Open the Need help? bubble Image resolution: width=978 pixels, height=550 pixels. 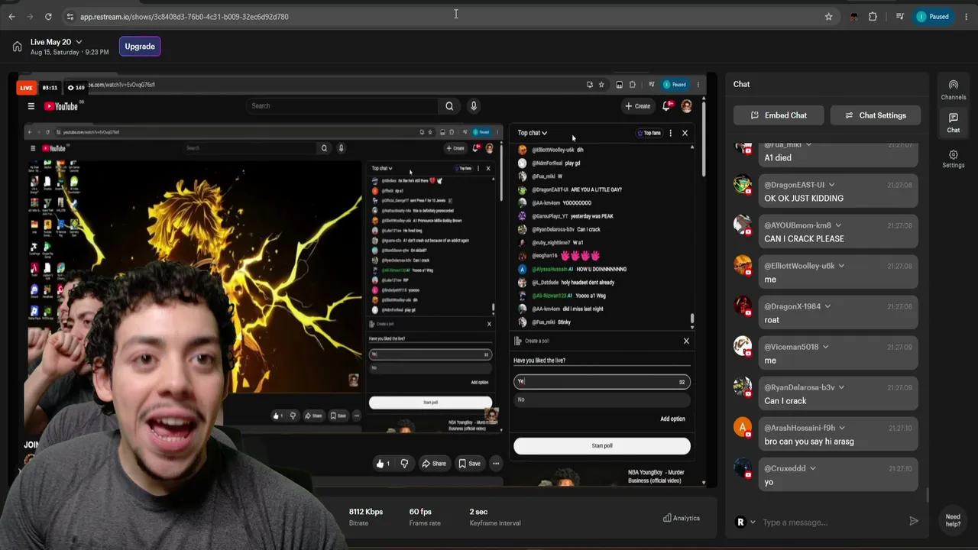pyautogui.click(x=953, y=520)
